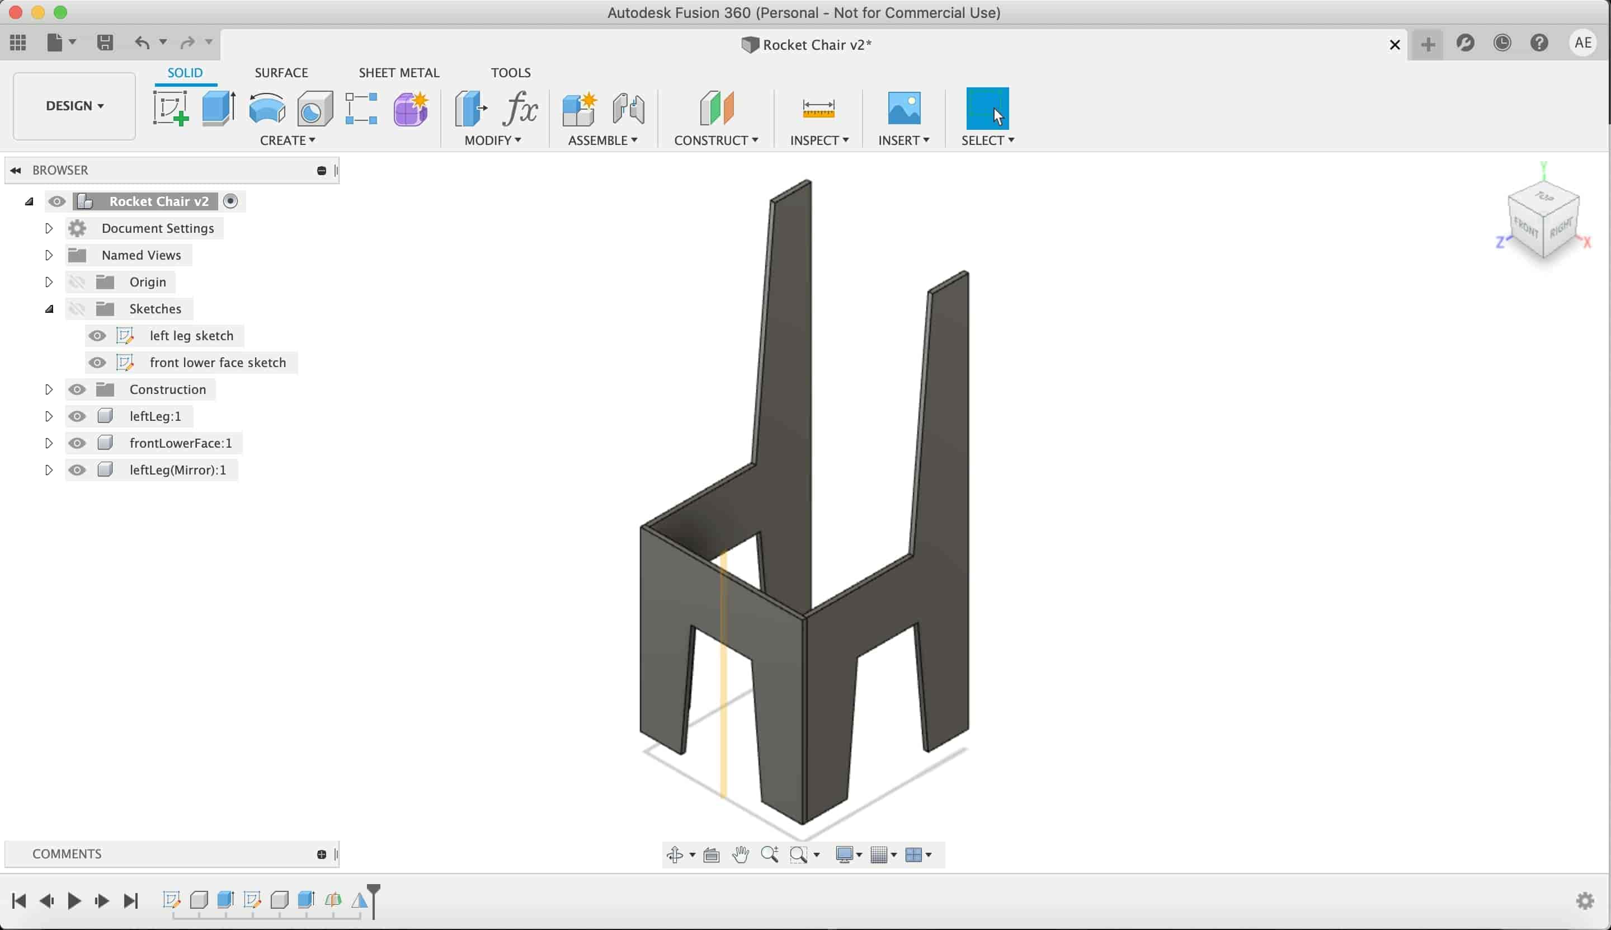Select the Insert Decal image tool

click(904, 108)
